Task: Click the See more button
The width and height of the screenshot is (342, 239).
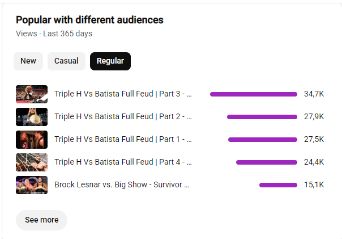Action: [x=42, y=220]
